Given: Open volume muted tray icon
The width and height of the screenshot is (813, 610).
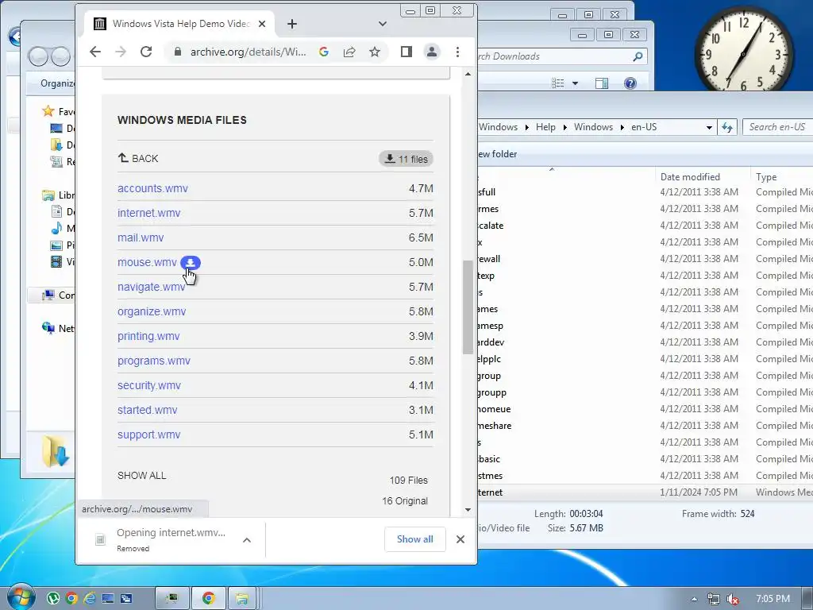Looking at the screenshot, I should tap(733, 599).
